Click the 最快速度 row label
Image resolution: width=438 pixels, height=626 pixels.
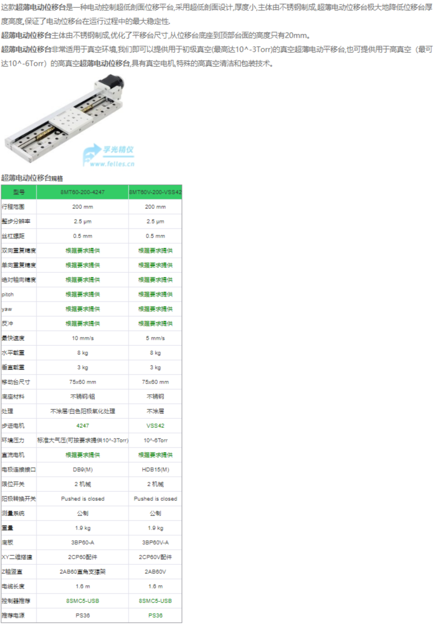(13, 338)
